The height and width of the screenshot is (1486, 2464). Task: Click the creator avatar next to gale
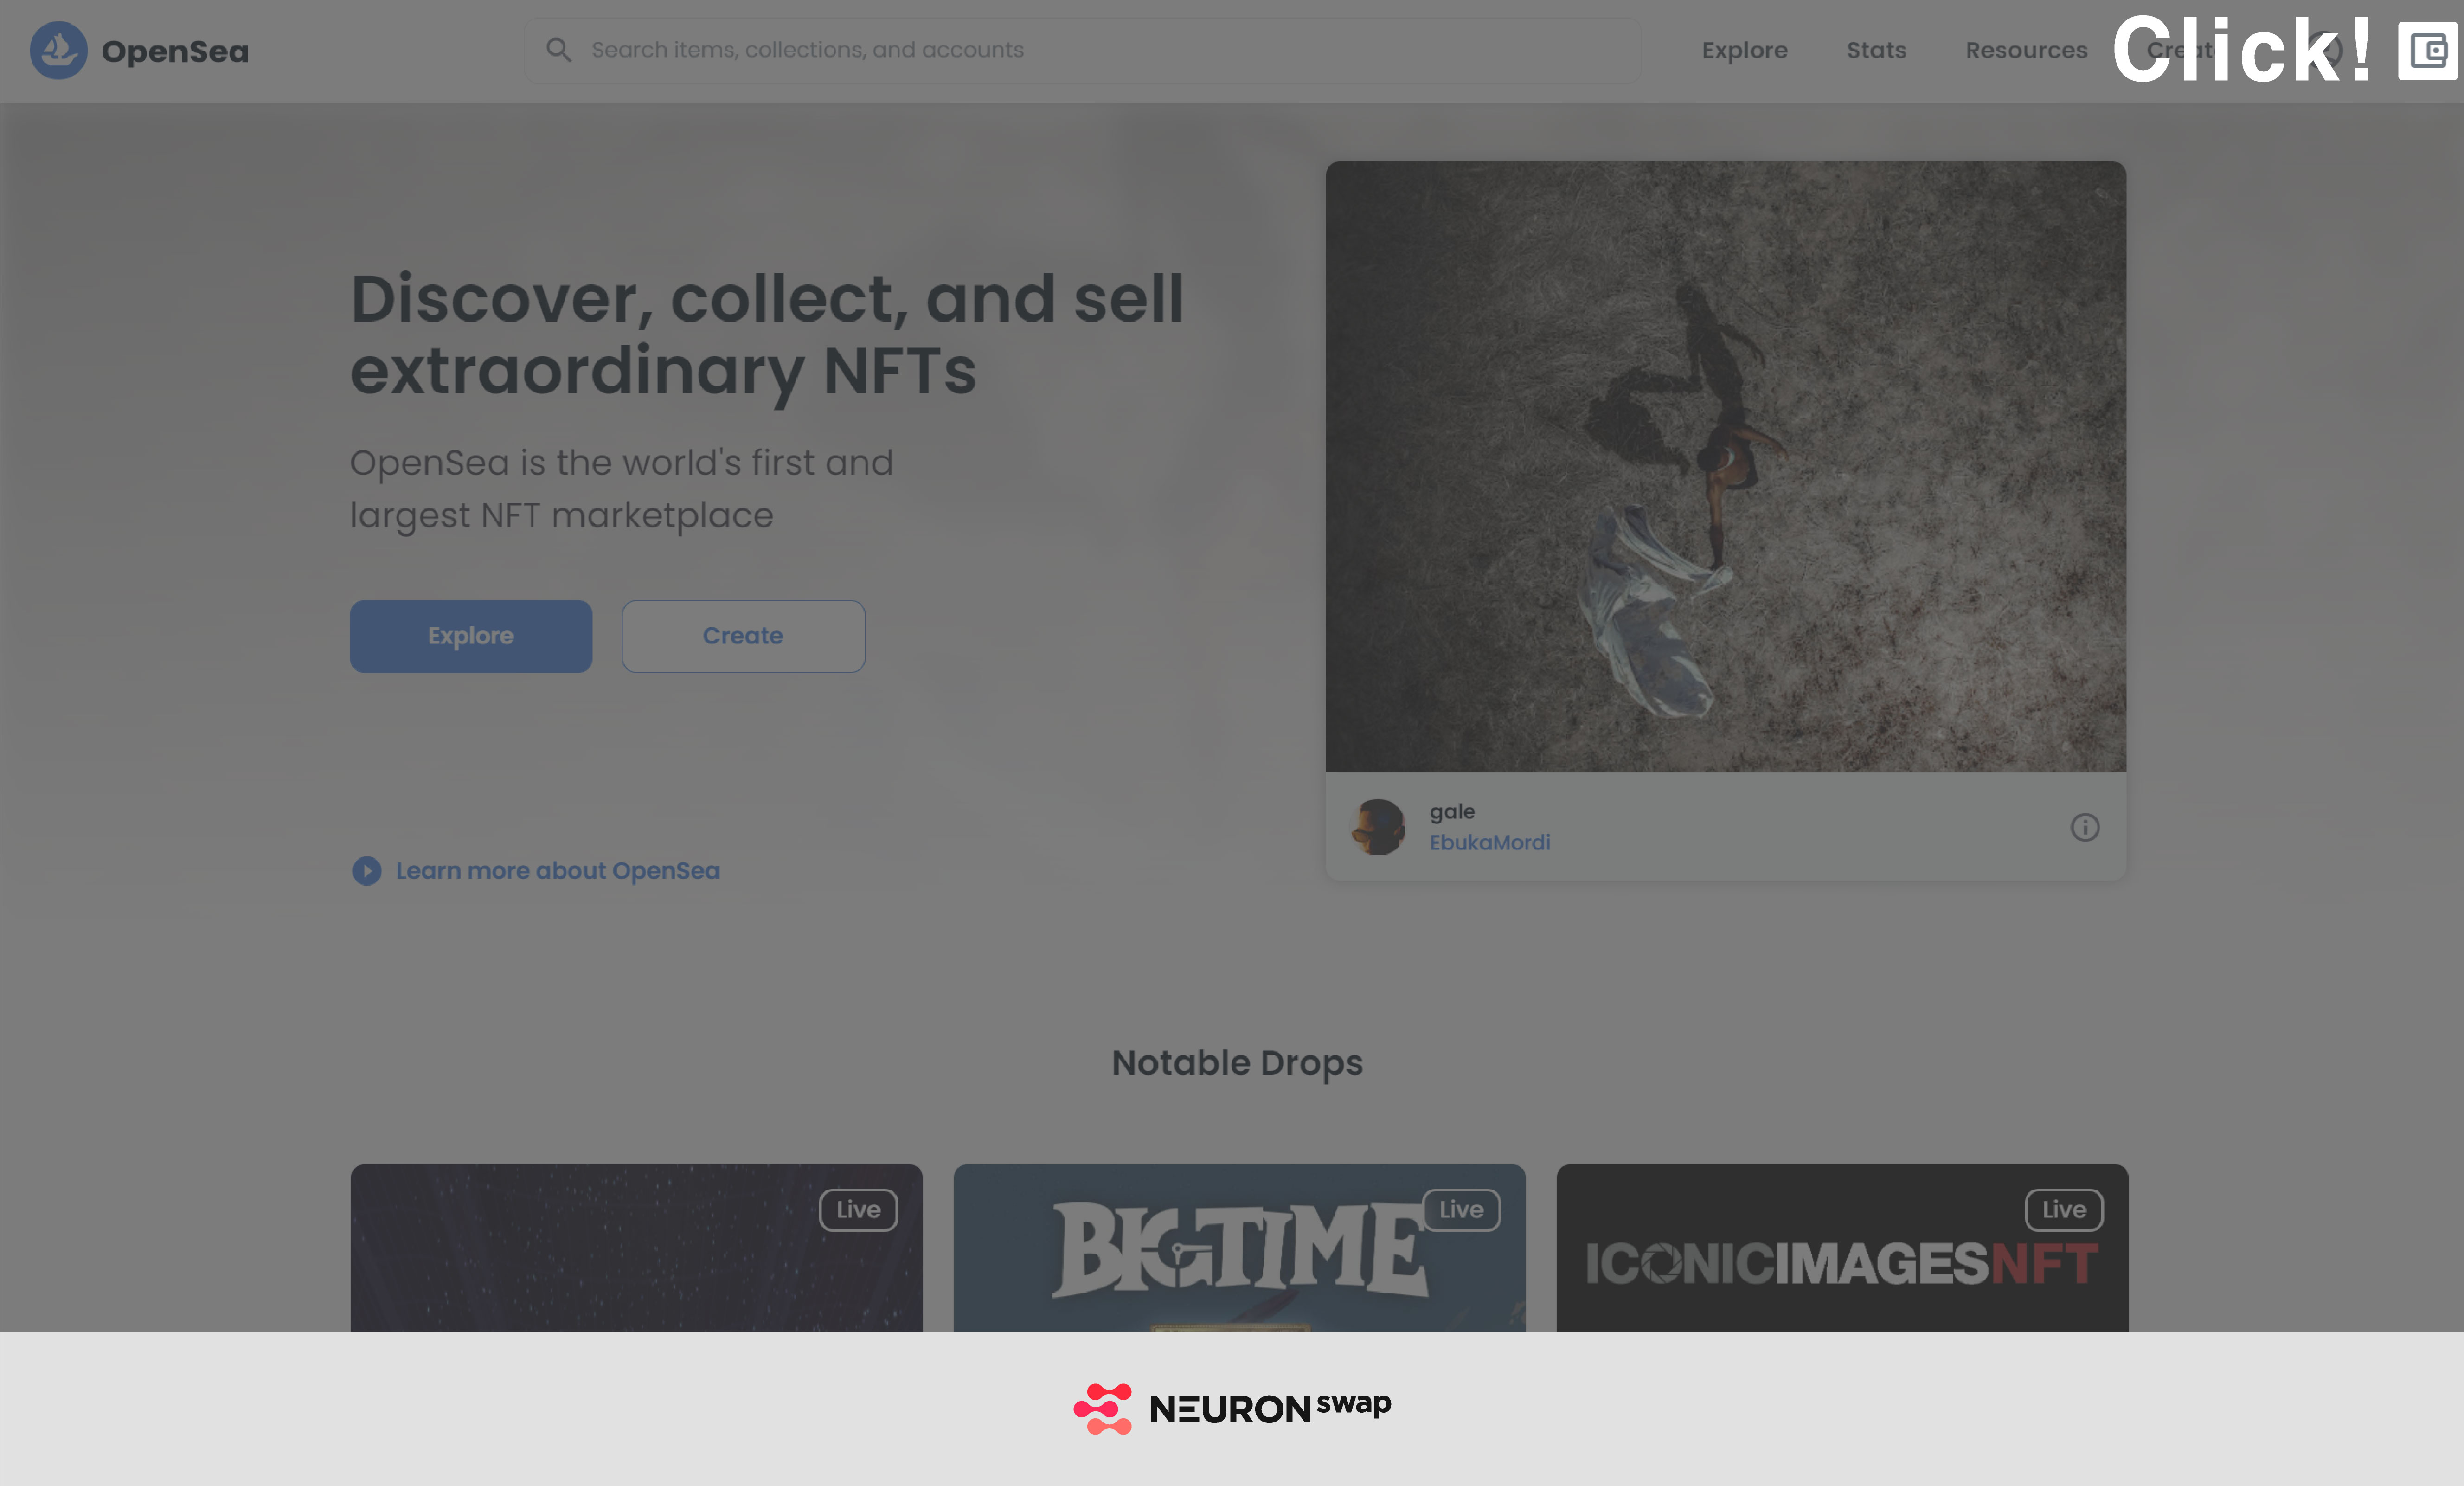(1378, 827)
